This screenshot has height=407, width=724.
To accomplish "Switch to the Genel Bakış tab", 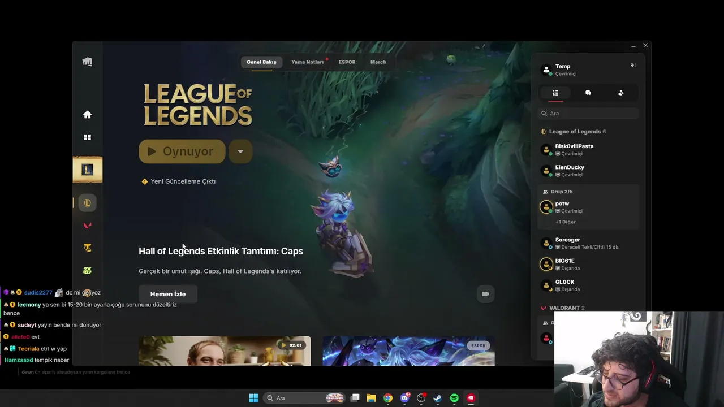I will 261,62.
